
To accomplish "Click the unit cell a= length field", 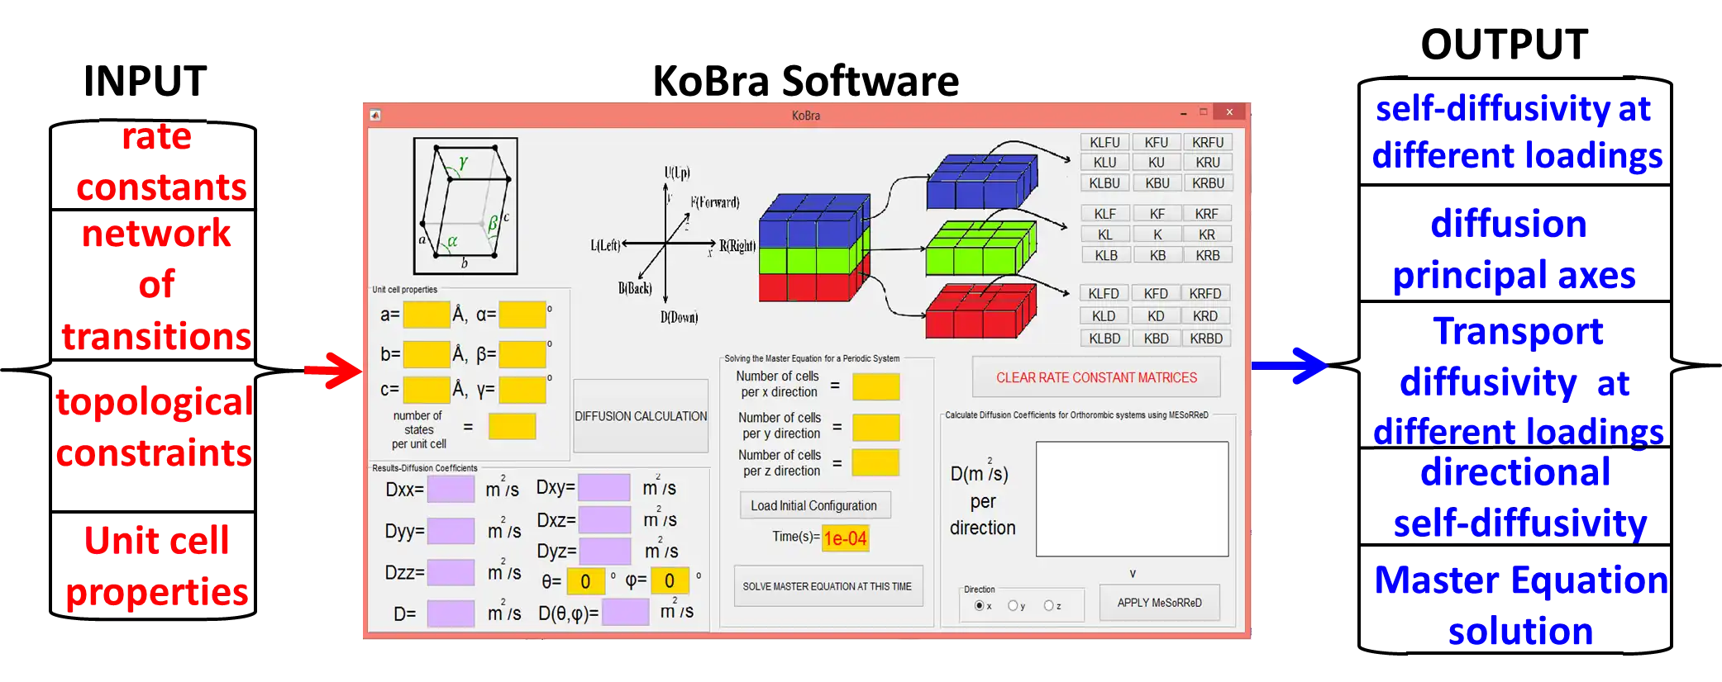I will click(427, 315).
